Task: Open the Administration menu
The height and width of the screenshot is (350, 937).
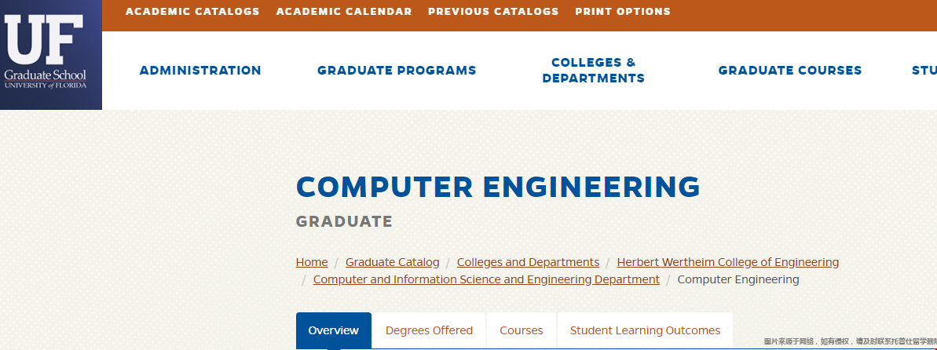Action: tap(200, 71)
